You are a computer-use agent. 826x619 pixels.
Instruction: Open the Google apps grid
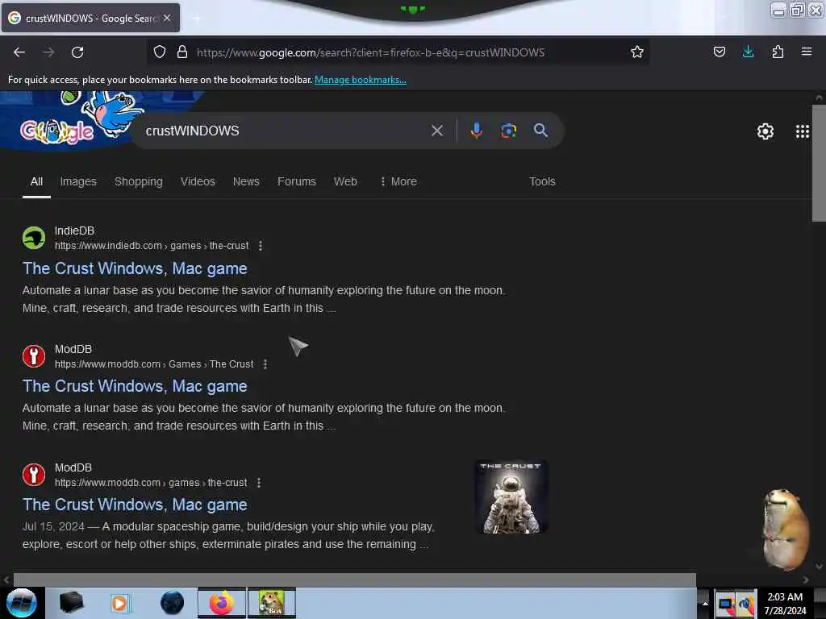[803, 131]
